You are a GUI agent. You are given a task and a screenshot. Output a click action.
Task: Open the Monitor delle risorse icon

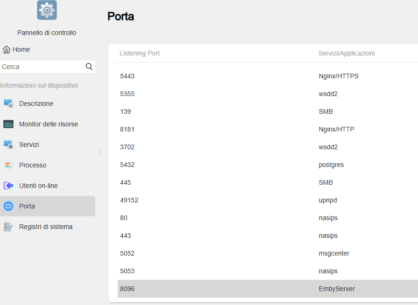pos(8,124)
